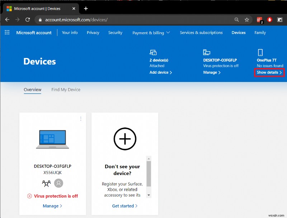Image resolution: width=287 pixels, height=218 pixels.
Task: Click the Get started link
Action: pyautogui.click(x=124, y=206)
